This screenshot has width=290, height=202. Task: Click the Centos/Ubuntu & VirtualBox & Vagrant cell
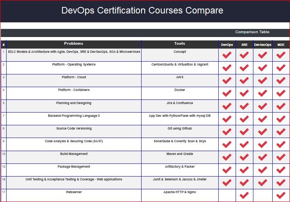[180, 65]
